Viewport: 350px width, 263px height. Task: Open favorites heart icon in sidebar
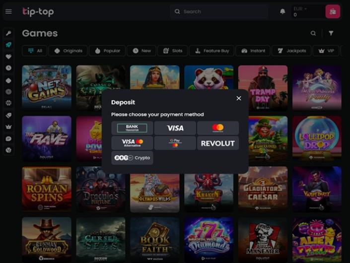8,57
